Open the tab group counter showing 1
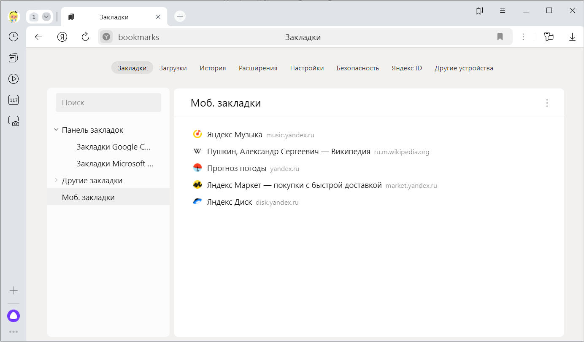Image resolution: width=584 pixels, height=342 pixels. click(x=34, y=17)
